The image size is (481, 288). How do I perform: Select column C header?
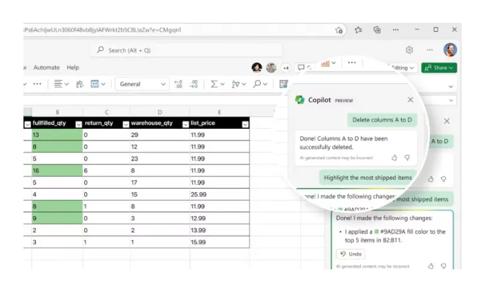106,112
